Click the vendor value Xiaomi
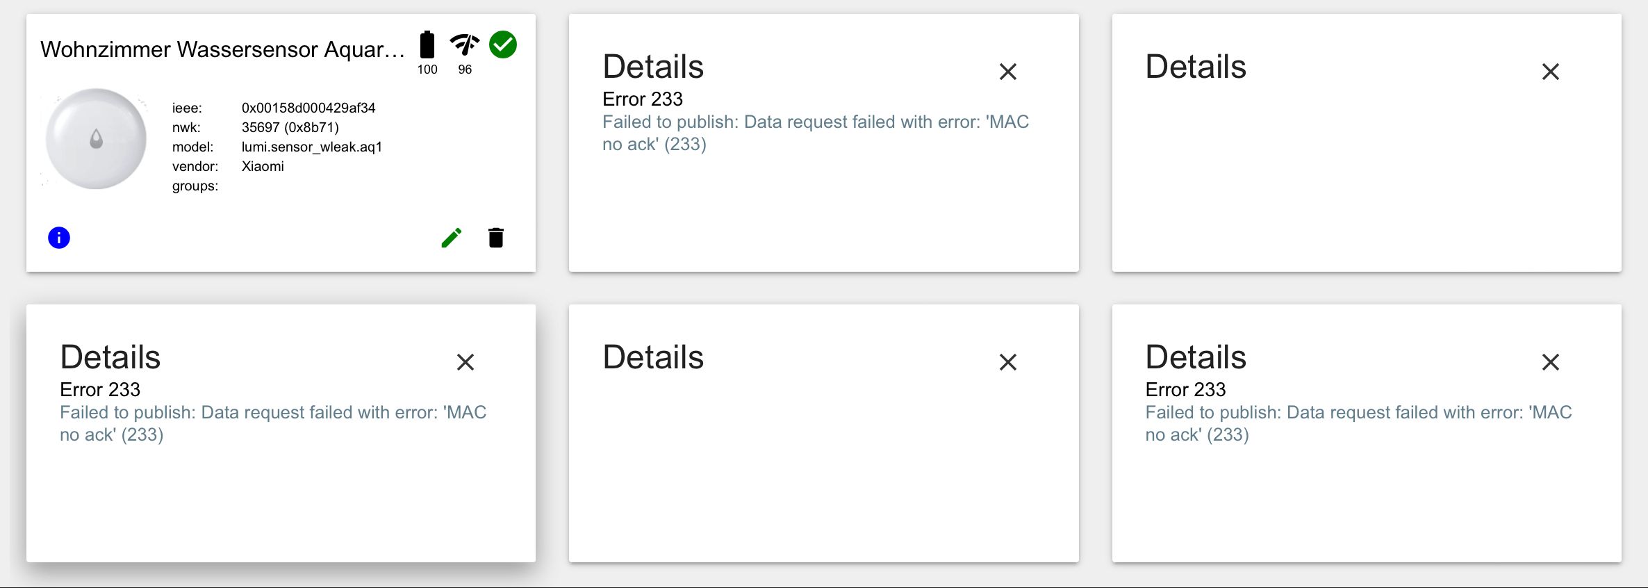 [x=263, y=166]
